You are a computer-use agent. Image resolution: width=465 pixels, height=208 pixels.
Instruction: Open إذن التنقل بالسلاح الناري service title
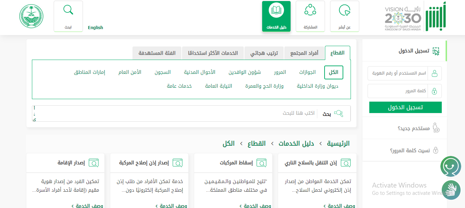pos(311,163)
